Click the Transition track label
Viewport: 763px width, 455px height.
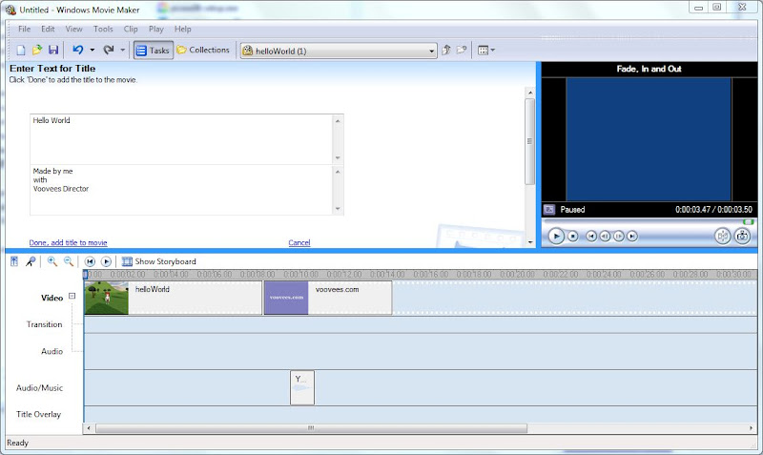(44, 324)
